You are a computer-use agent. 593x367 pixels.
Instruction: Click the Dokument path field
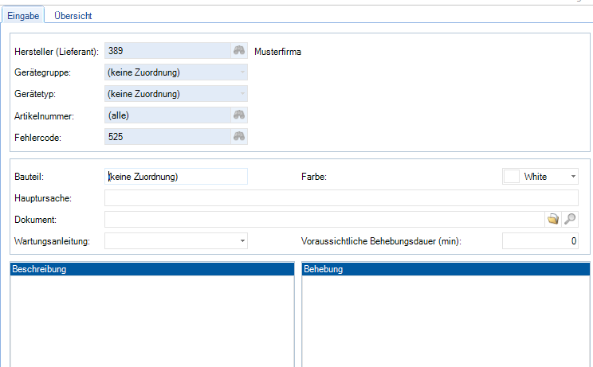[x=323, y=219]
